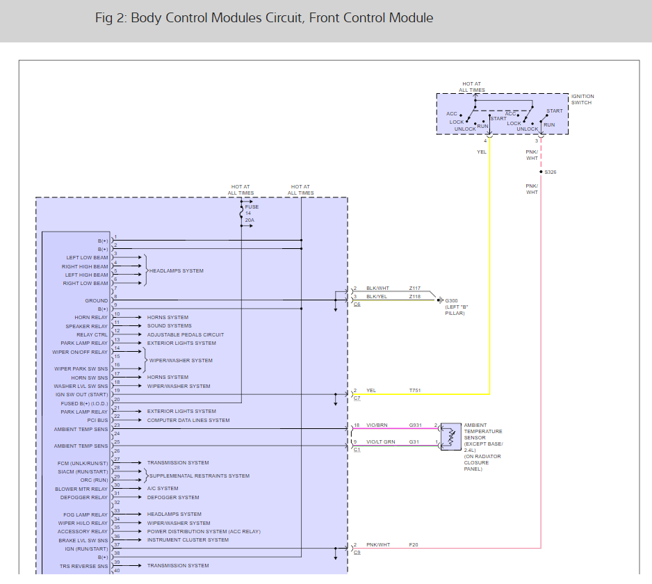
Task: Click EXTERIOR LIGHTS SYSTEM at pin 13
Action: [181, 343]
